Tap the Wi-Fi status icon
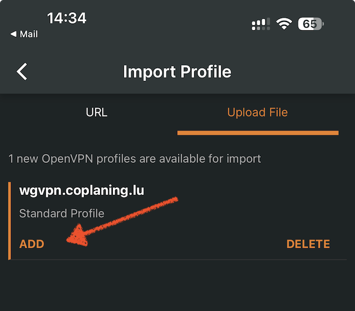Viewport: 355px width, 311px height. click(x=284, y=24)
